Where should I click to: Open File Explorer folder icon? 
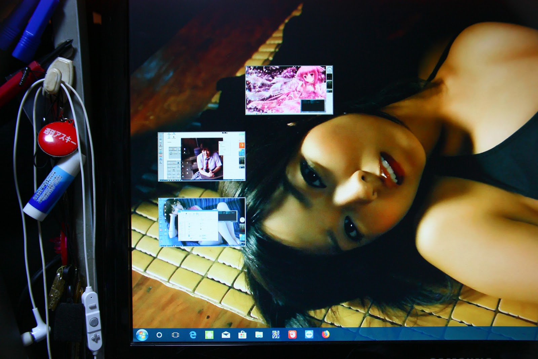259,334
